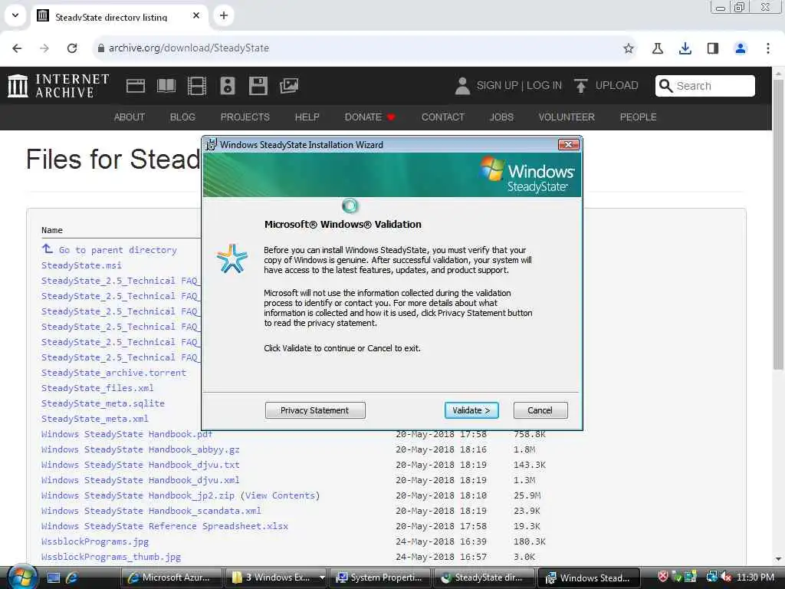Open the Audio speaker icon
Viewport: 785px width, 589px height.
coord(227,86)
